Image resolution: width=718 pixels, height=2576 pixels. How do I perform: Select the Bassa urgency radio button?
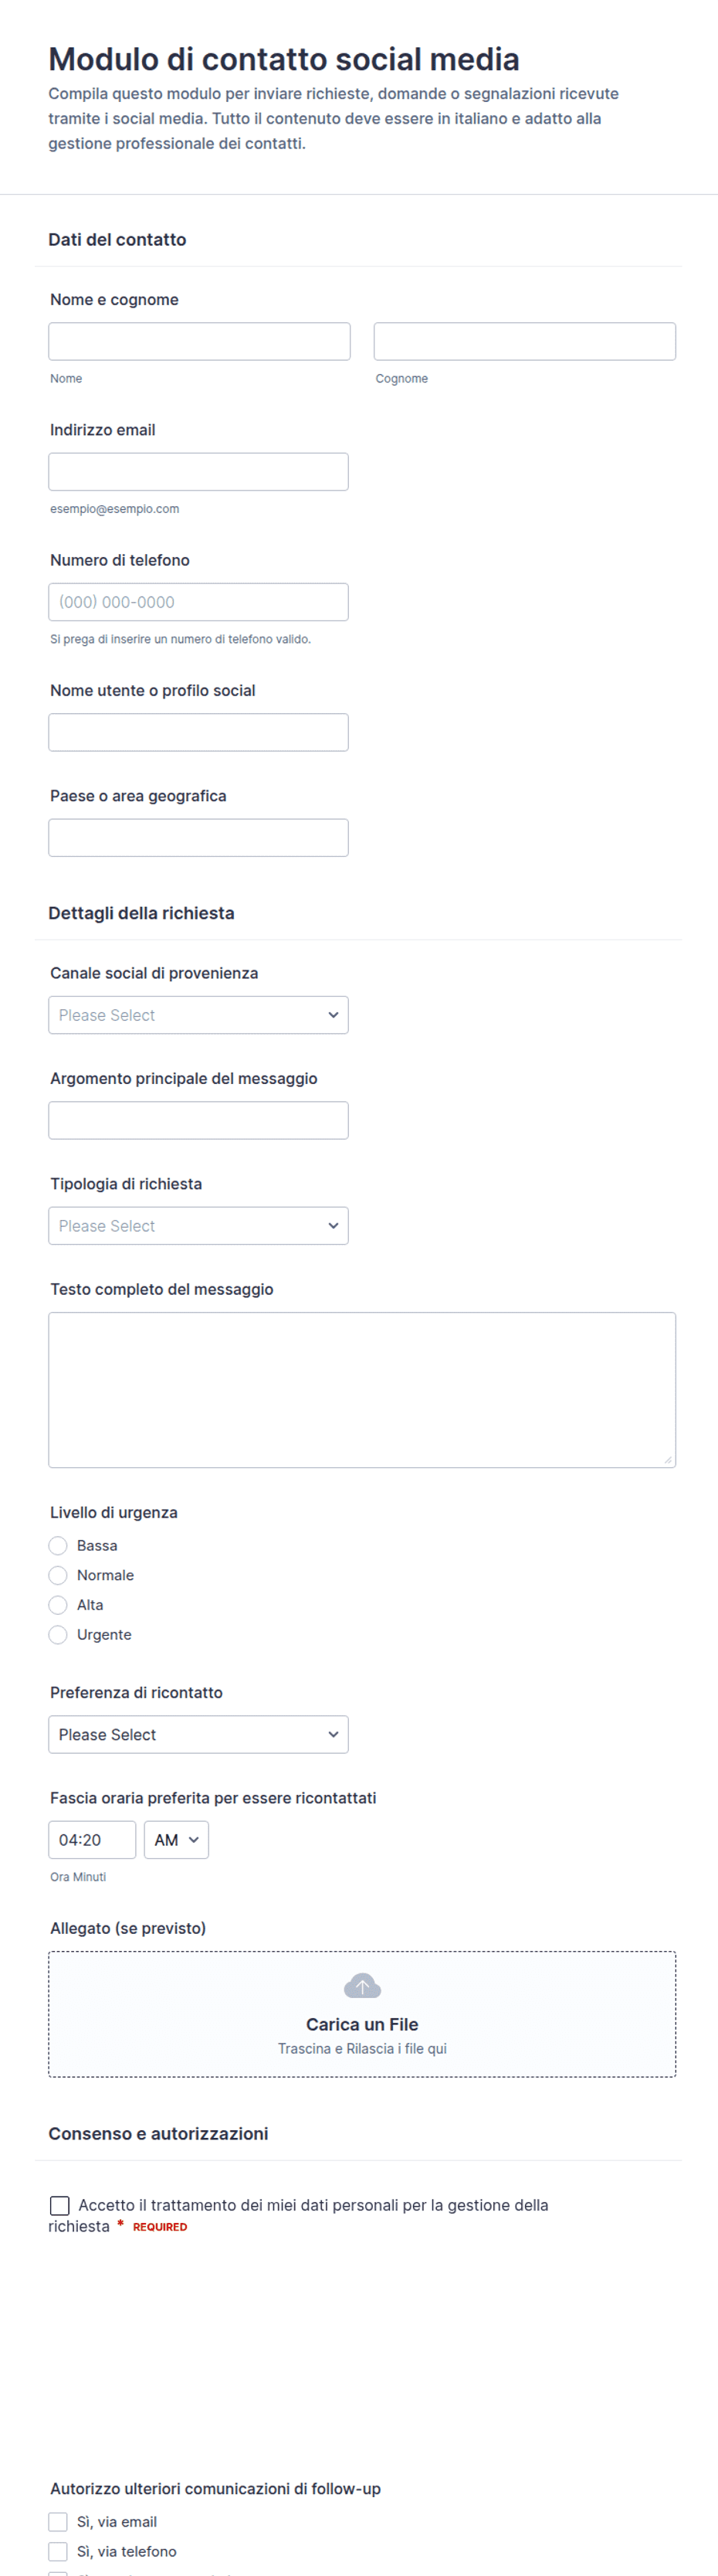point(58,1545)
